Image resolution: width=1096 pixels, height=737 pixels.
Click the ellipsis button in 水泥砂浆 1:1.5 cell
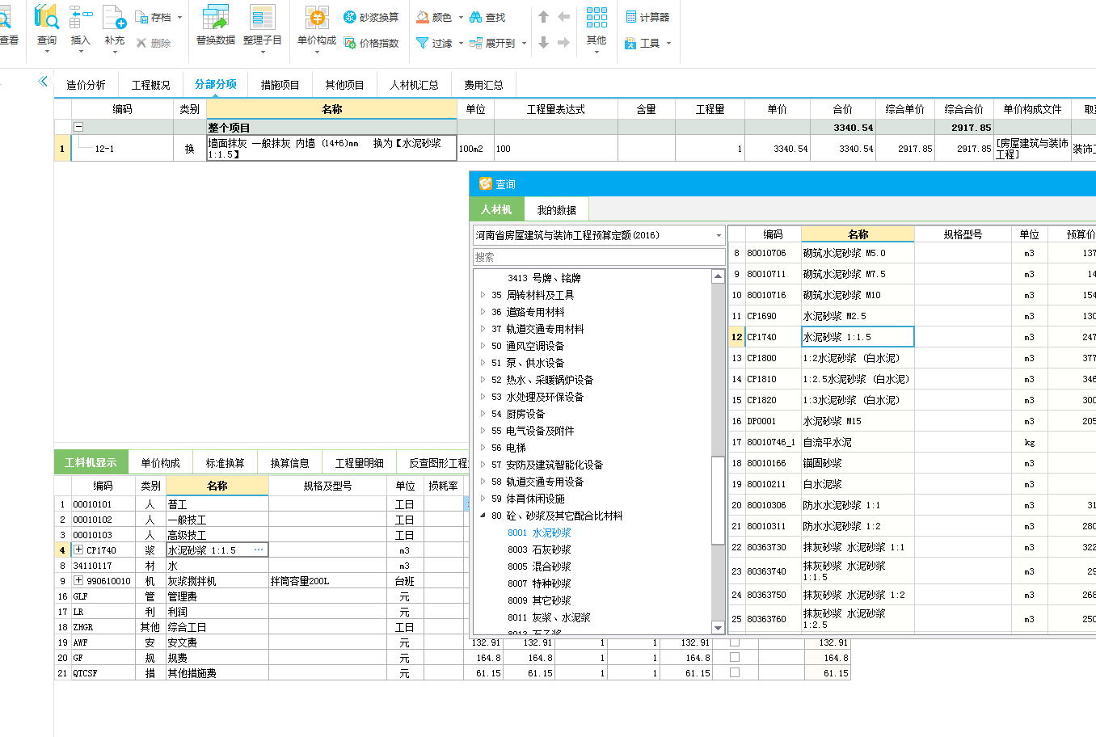coord(259,550)
